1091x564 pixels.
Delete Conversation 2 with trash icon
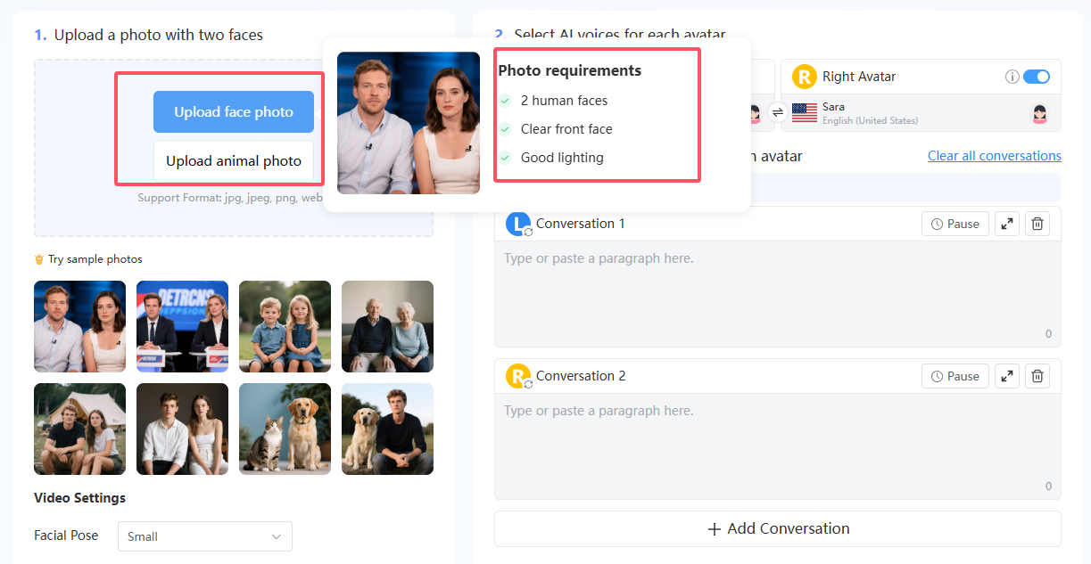coord(1037,377)
